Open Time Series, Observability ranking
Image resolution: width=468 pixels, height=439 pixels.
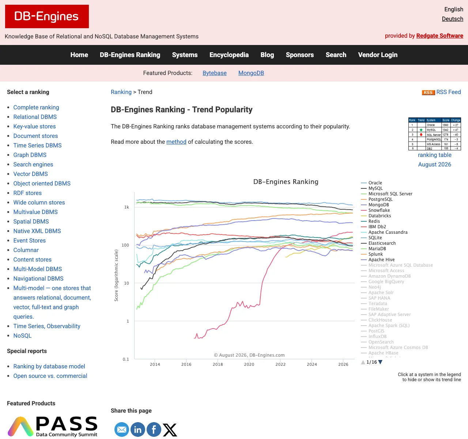coord(47,326)
